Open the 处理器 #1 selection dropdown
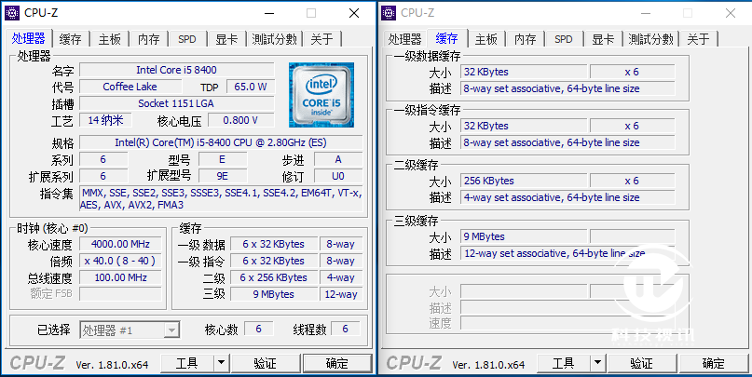752x377 pixels. click(130, 330)
